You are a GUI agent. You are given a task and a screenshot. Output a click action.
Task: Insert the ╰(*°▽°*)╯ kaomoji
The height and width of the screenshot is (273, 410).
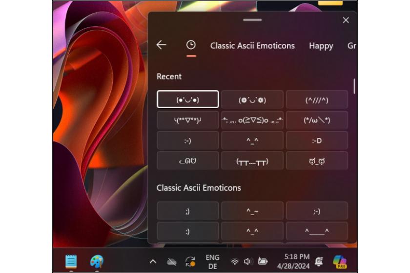point(188,120)
